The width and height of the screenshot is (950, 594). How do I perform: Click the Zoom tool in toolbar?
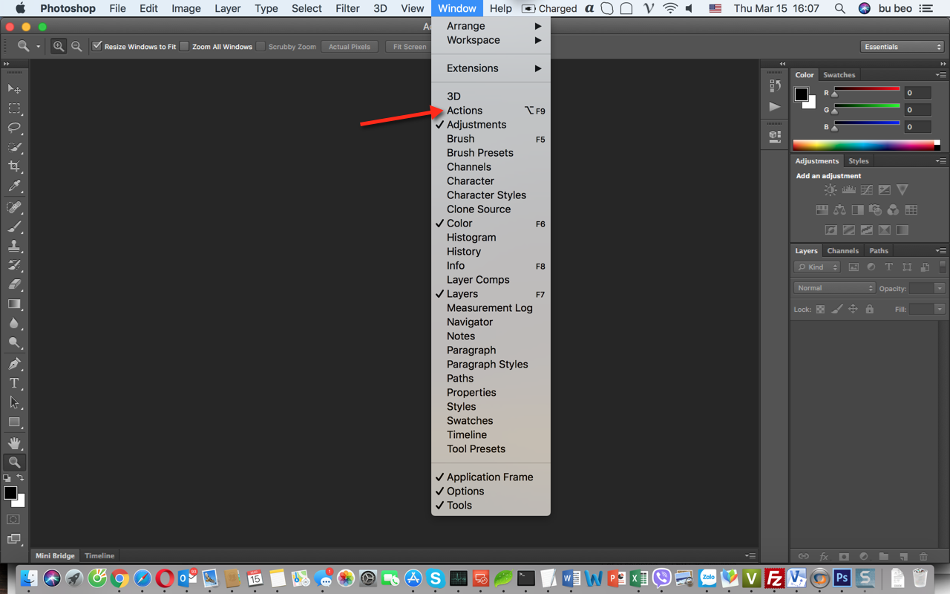pyautogui.click(x=14, y=463)
